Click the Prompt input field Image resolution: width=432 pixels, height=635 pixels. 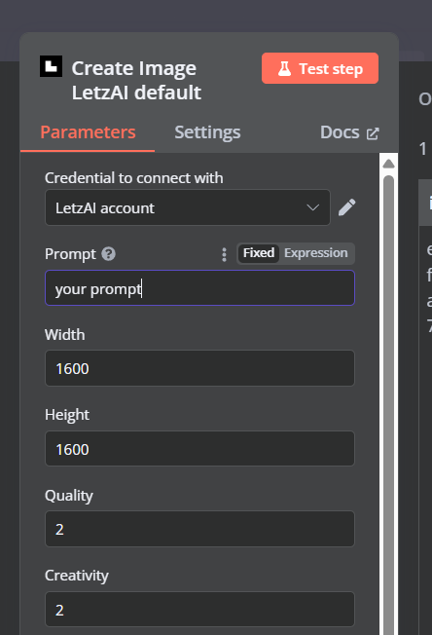click(199, 288)
